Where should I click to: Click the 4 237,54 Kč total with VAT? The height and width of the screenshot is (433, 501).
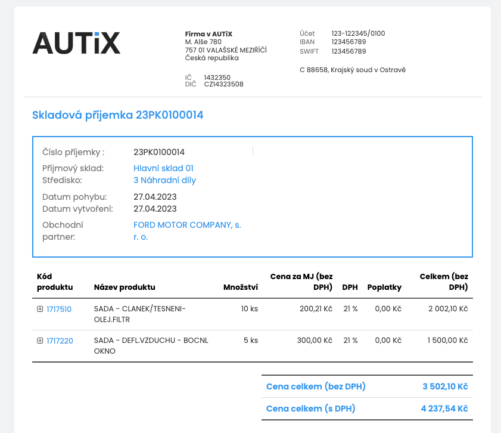445,409
